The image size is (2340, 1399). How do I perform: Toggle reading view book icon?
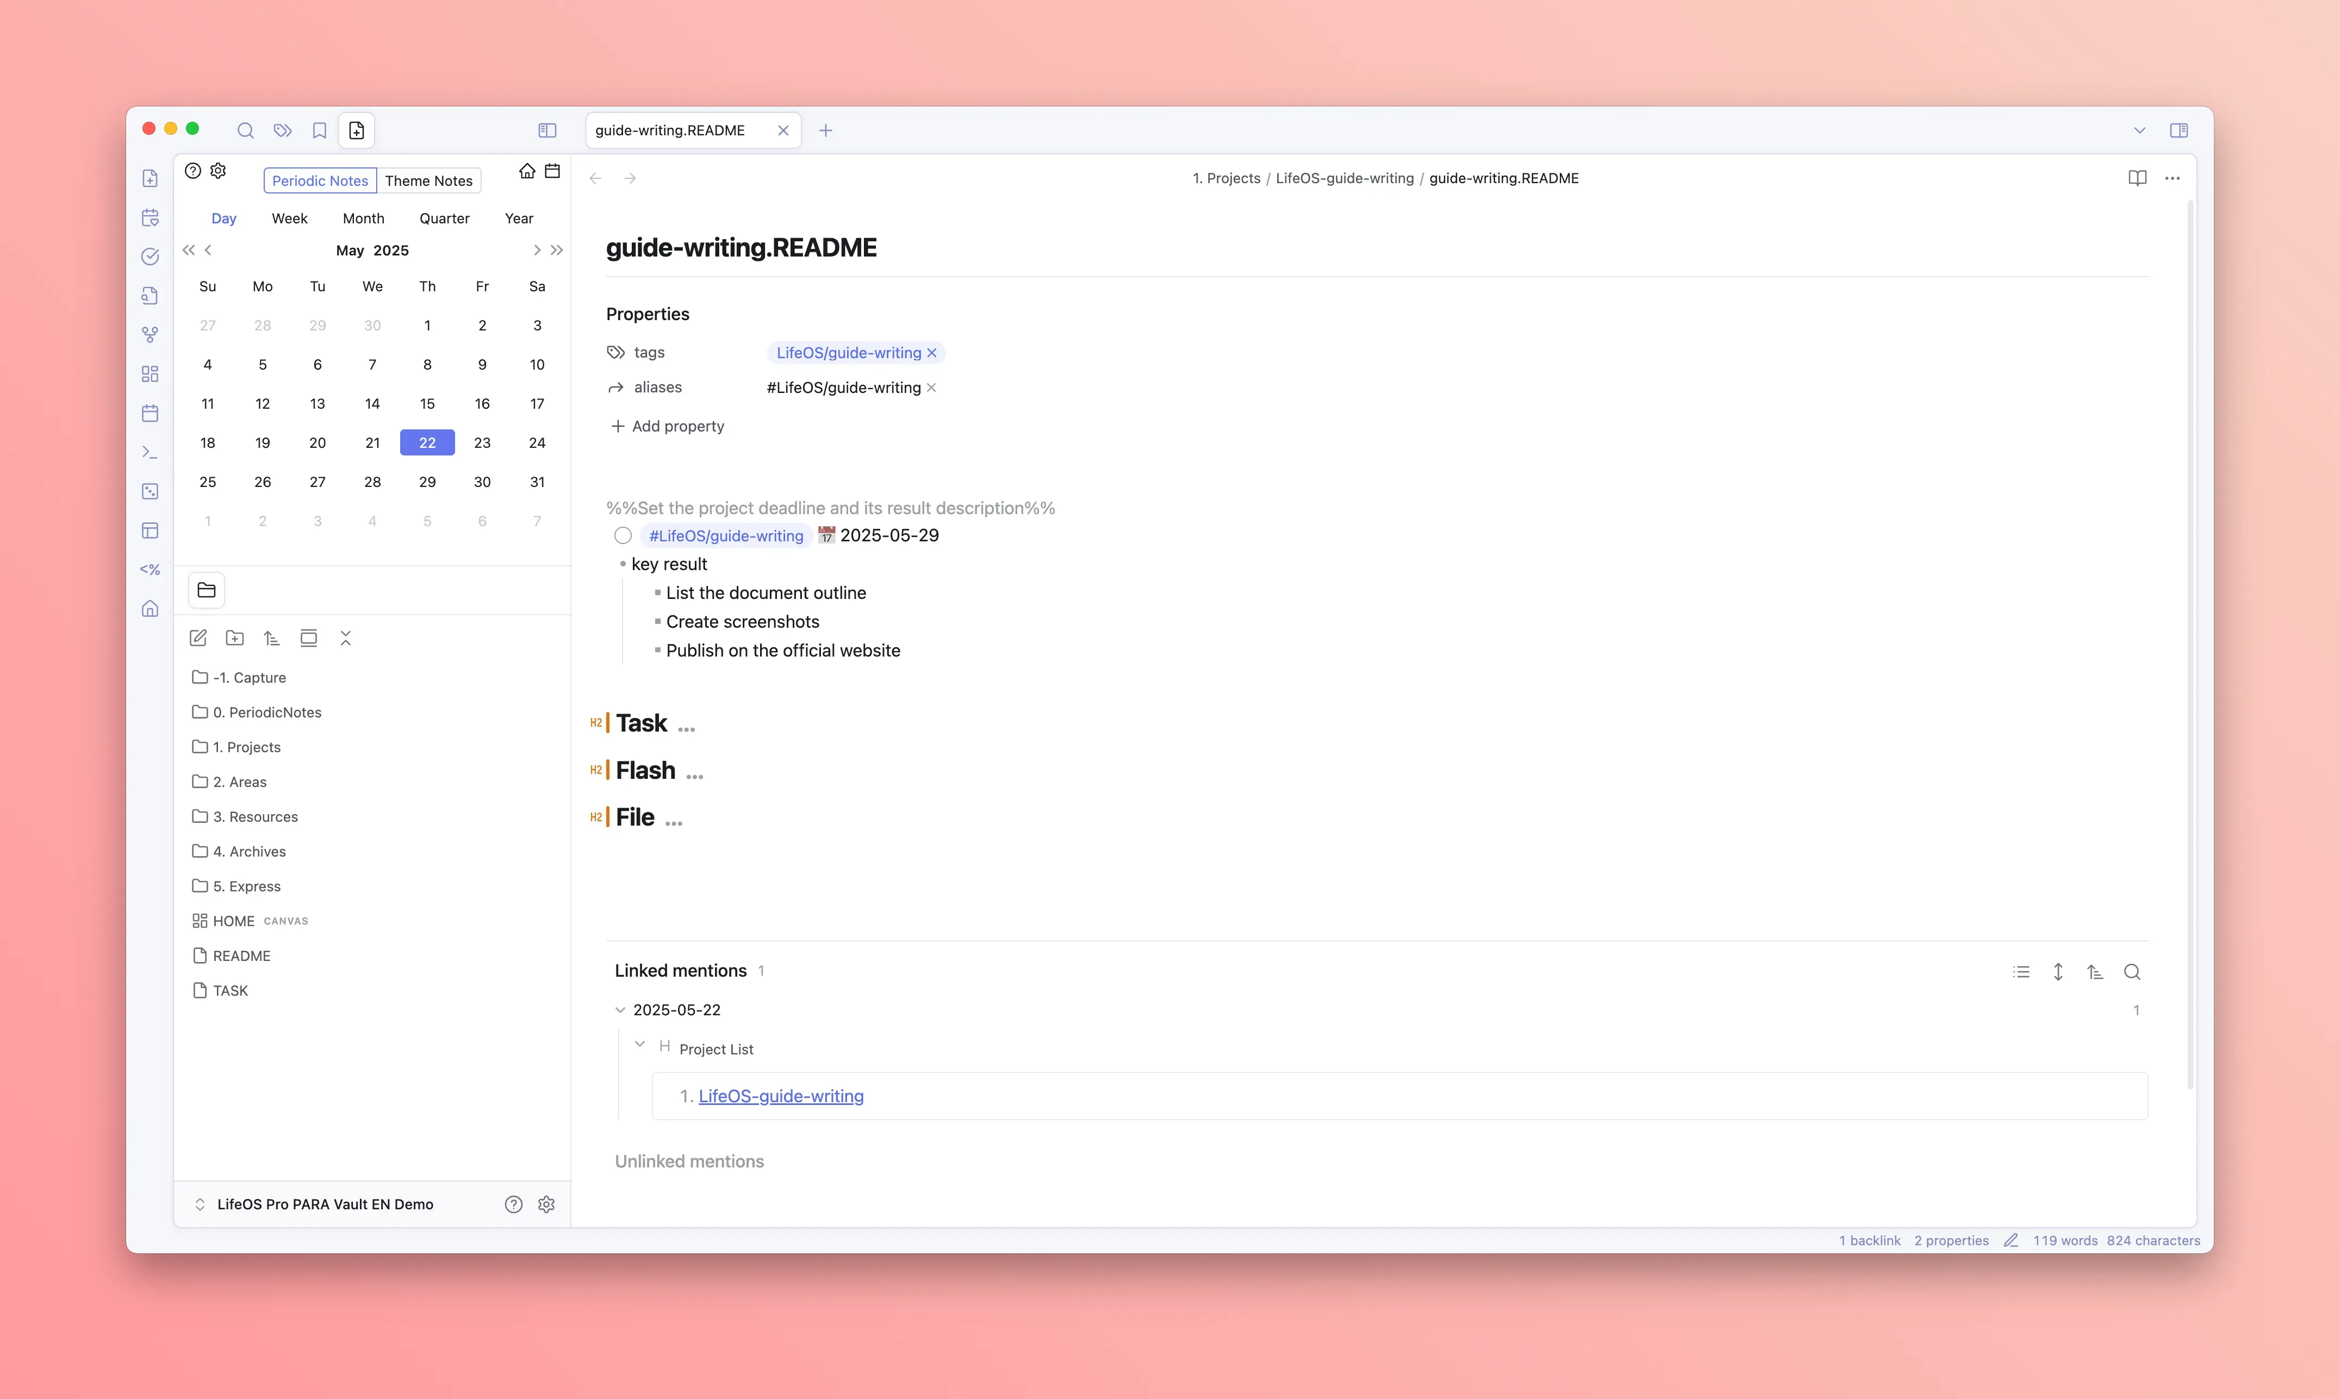(2136, 178)
